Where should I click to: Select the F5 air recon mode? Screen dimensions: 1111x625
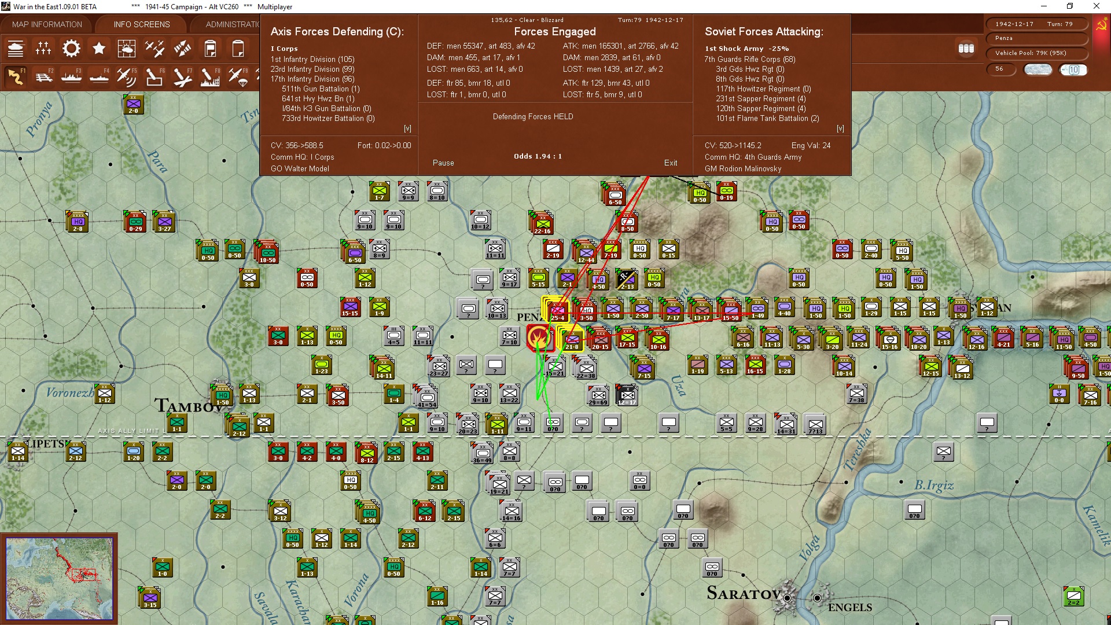pyautogui.click(x=127, y=76)
